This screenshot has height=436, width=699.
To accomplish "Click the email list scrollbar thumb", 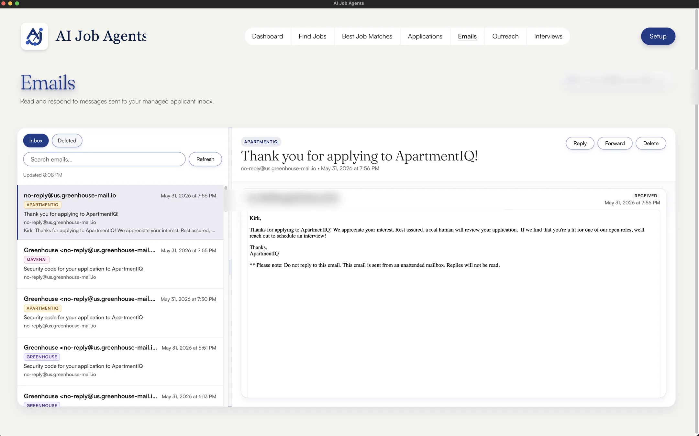I will coord(226,199).
